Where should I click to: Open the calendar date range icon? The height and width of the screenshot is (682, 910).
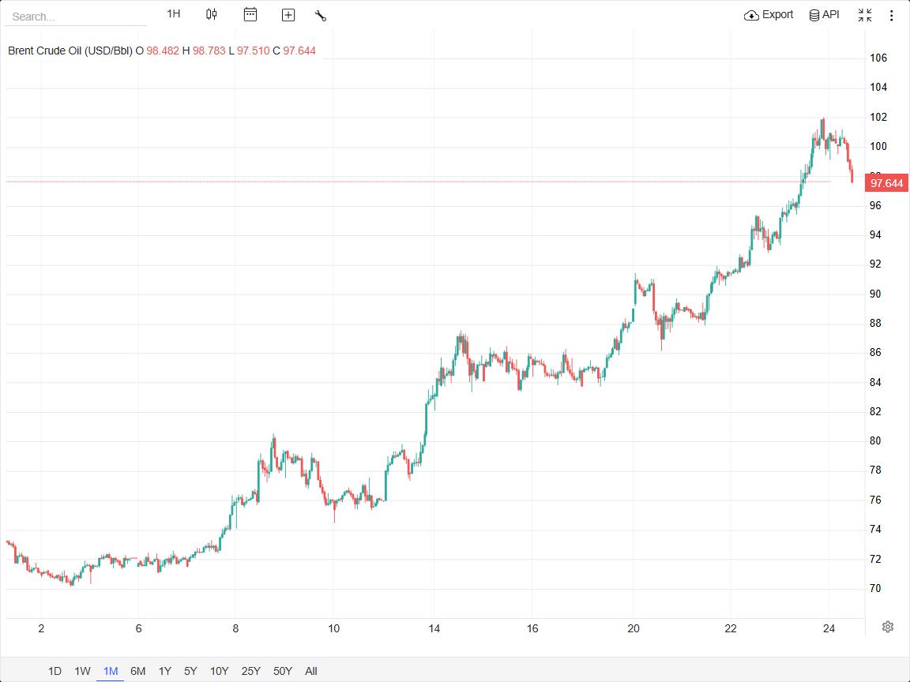(250, 14)
